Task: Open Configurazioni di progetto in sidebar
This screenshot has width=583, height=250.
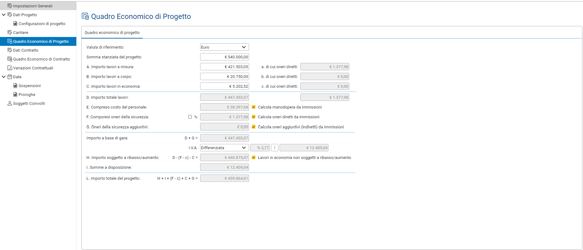Action: click(42, 24)
